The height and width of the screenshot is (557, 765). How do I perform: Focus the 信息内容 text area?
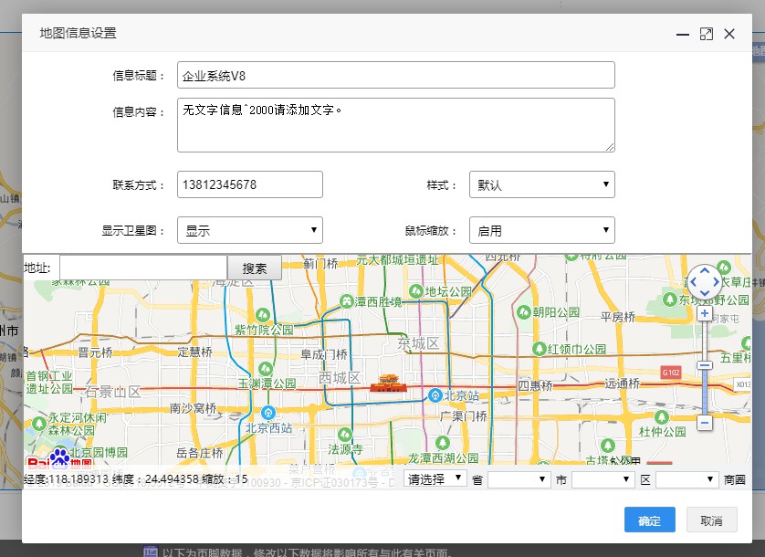point(395,125)
